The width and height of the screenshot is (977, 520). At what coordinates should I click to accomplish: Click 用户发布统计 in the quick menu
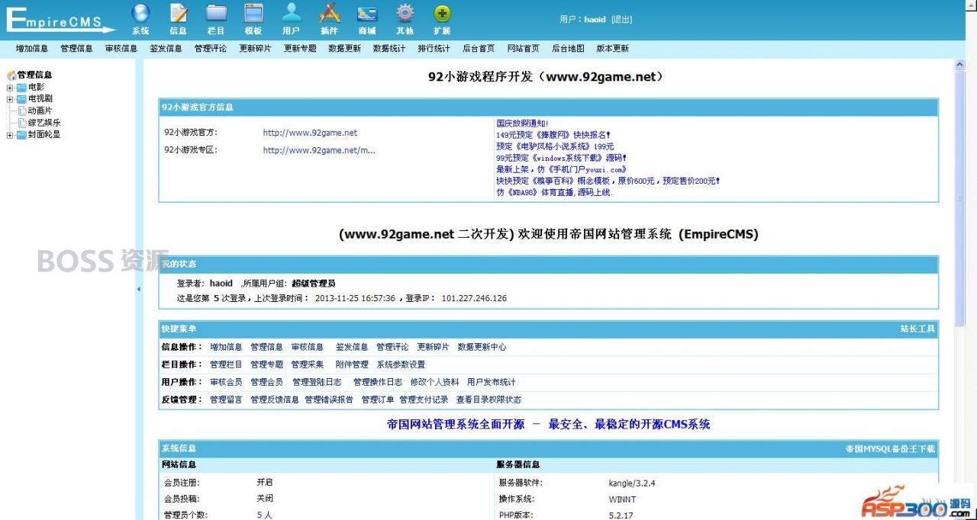click(x=492, y=382)
